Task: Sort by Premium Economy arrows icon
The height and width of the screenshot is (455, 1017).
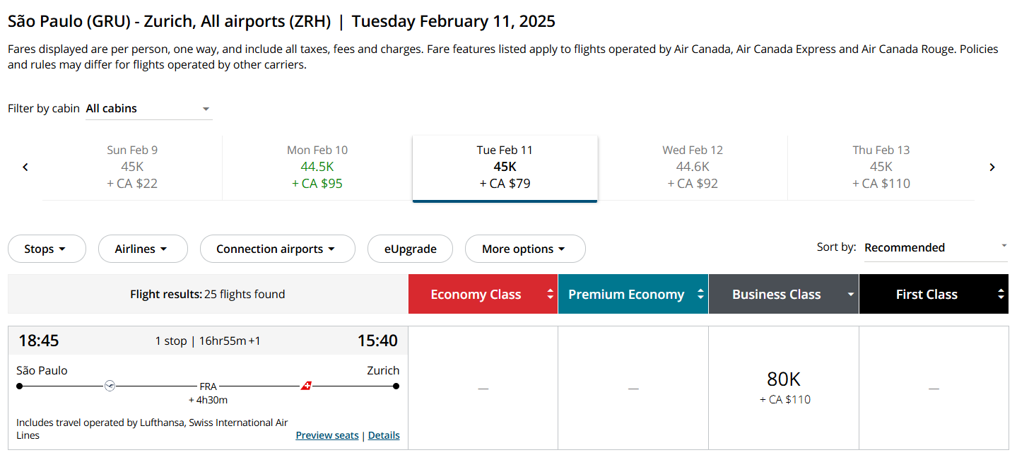Action: [700, 295]
